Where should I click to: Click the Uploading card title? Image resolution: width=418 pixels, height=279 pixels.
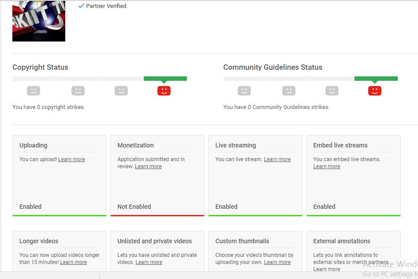34,145
